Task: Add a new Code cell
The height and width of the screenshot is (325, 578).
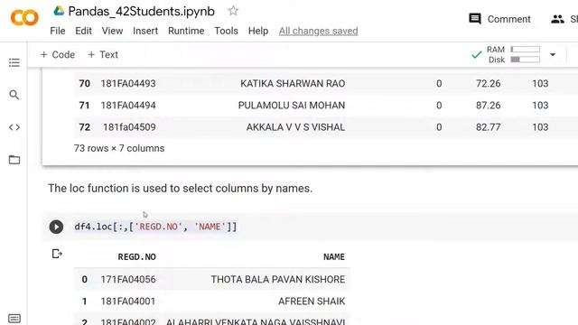Action: (x=58, y=54)
